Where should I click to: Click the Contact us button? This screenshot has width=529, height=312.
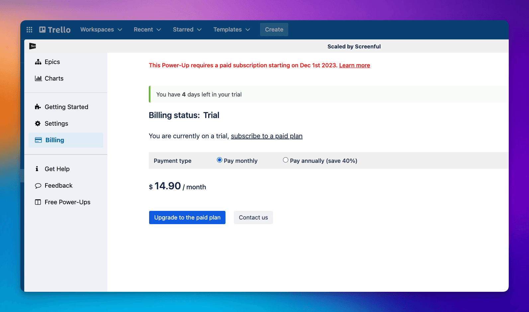253,218
